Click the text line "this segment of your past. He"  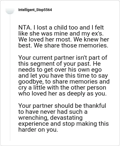click(x=59, y=64)
